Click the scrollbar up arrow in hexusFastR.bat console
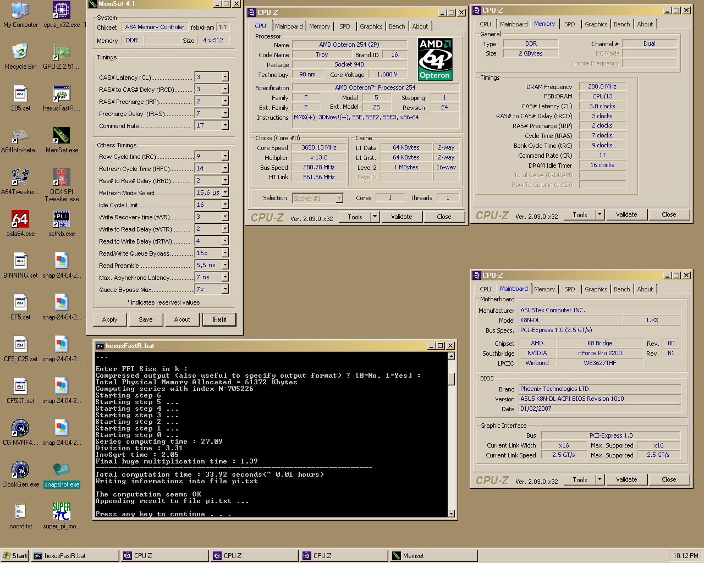Image resolution: width=704 pixels, height=563 pixels. click(x=451, y=356)
